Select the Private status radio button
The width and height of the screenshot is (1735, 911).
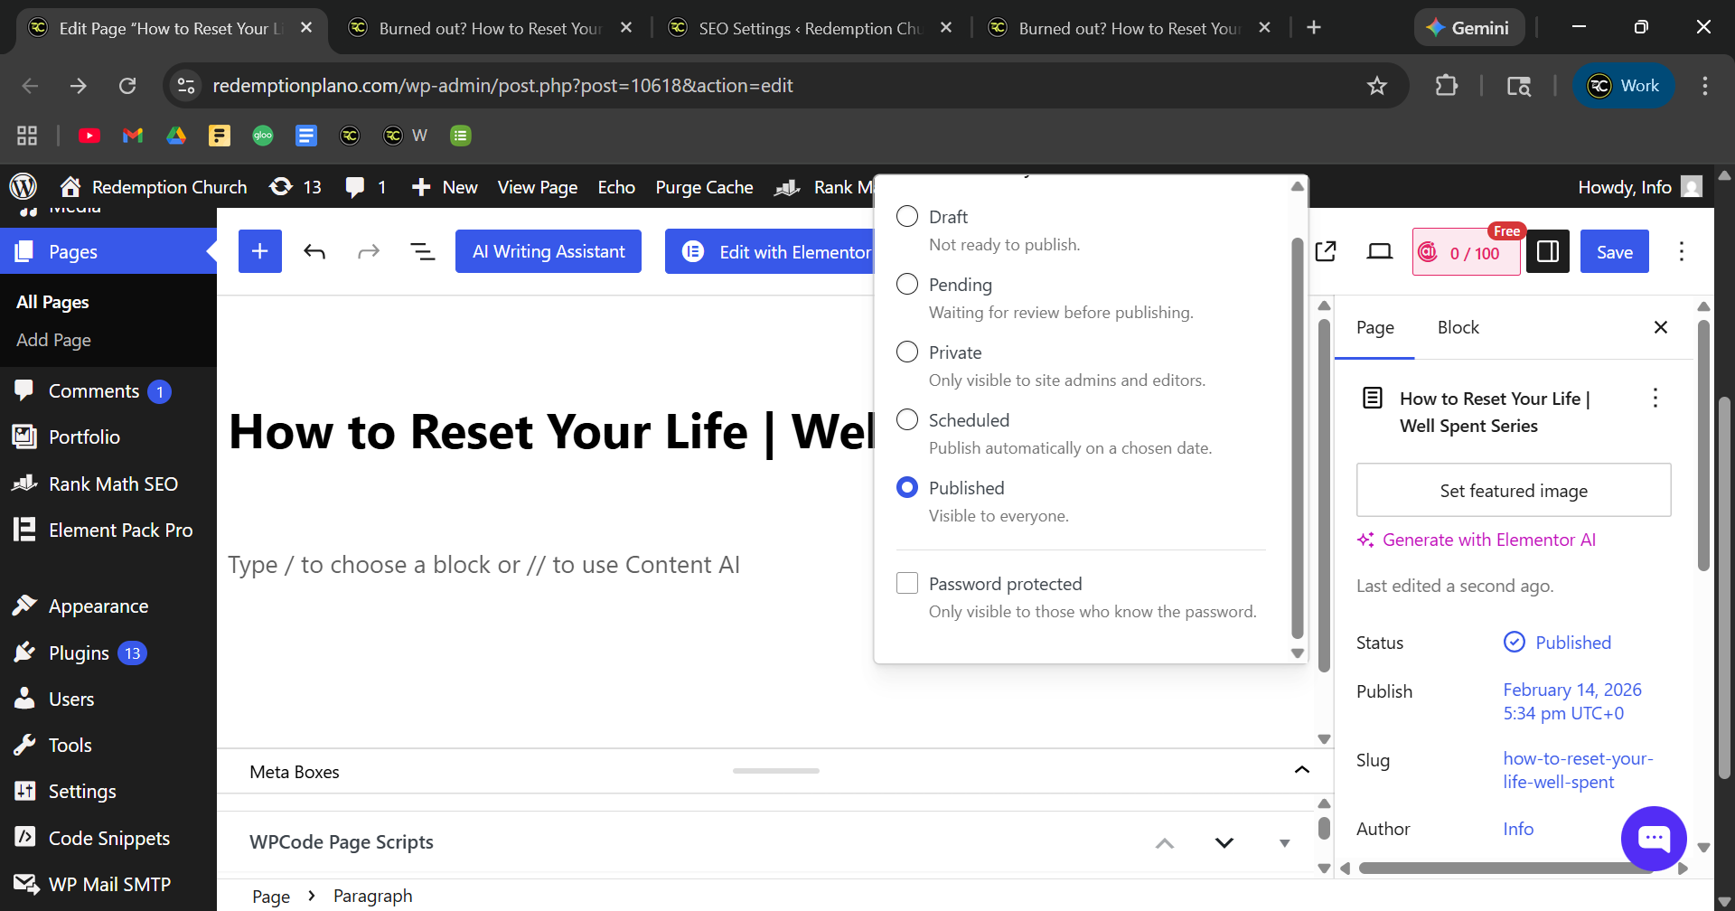[x=907, y=352]
